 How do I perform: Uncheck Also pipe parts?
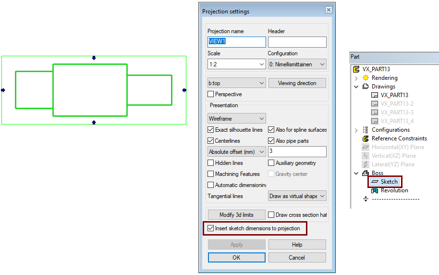pos(271,141)
